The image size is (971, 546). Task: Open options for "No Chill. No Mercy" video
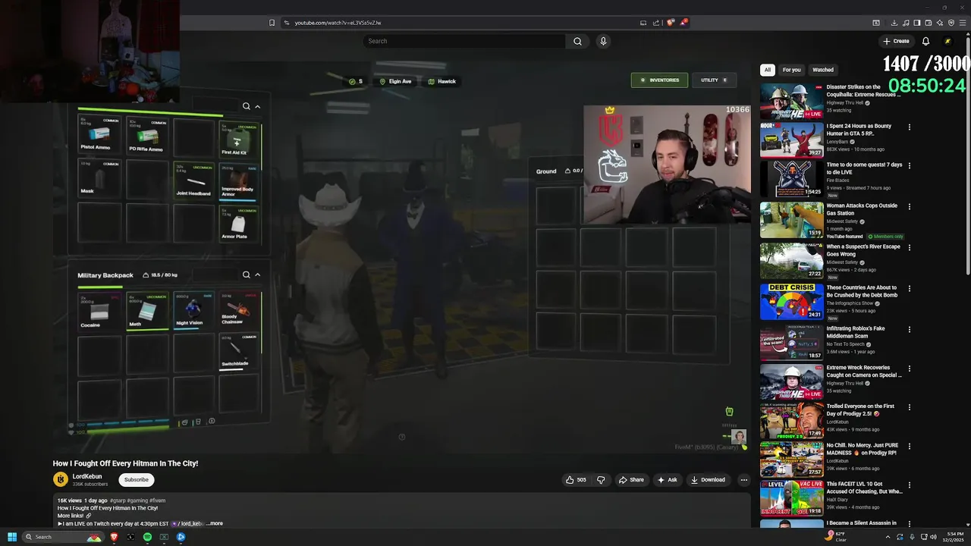pyautogui.click(x=909, y=446)
